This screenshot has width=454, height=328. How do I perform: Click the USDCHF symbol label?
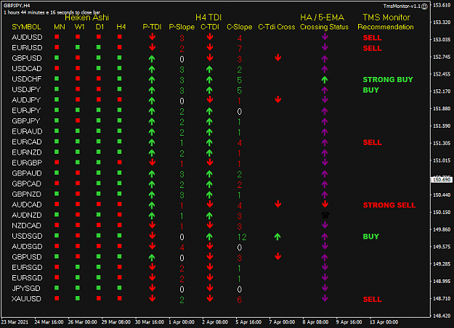click(x=27, y=79)
